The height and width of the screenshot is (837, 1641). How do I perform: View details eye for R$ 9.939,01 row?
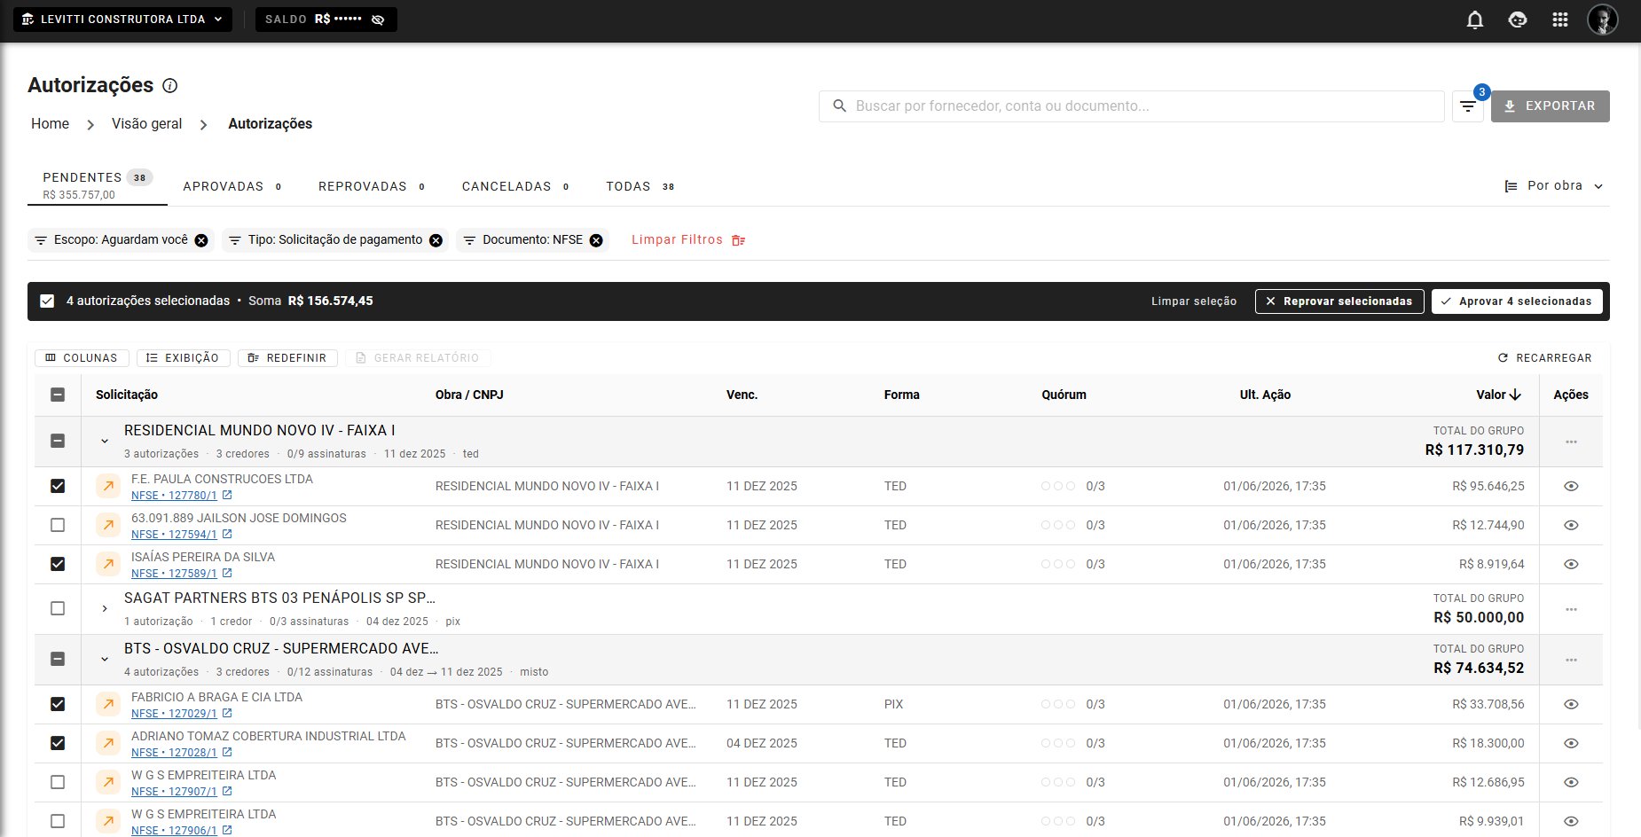pos(1571,821)
